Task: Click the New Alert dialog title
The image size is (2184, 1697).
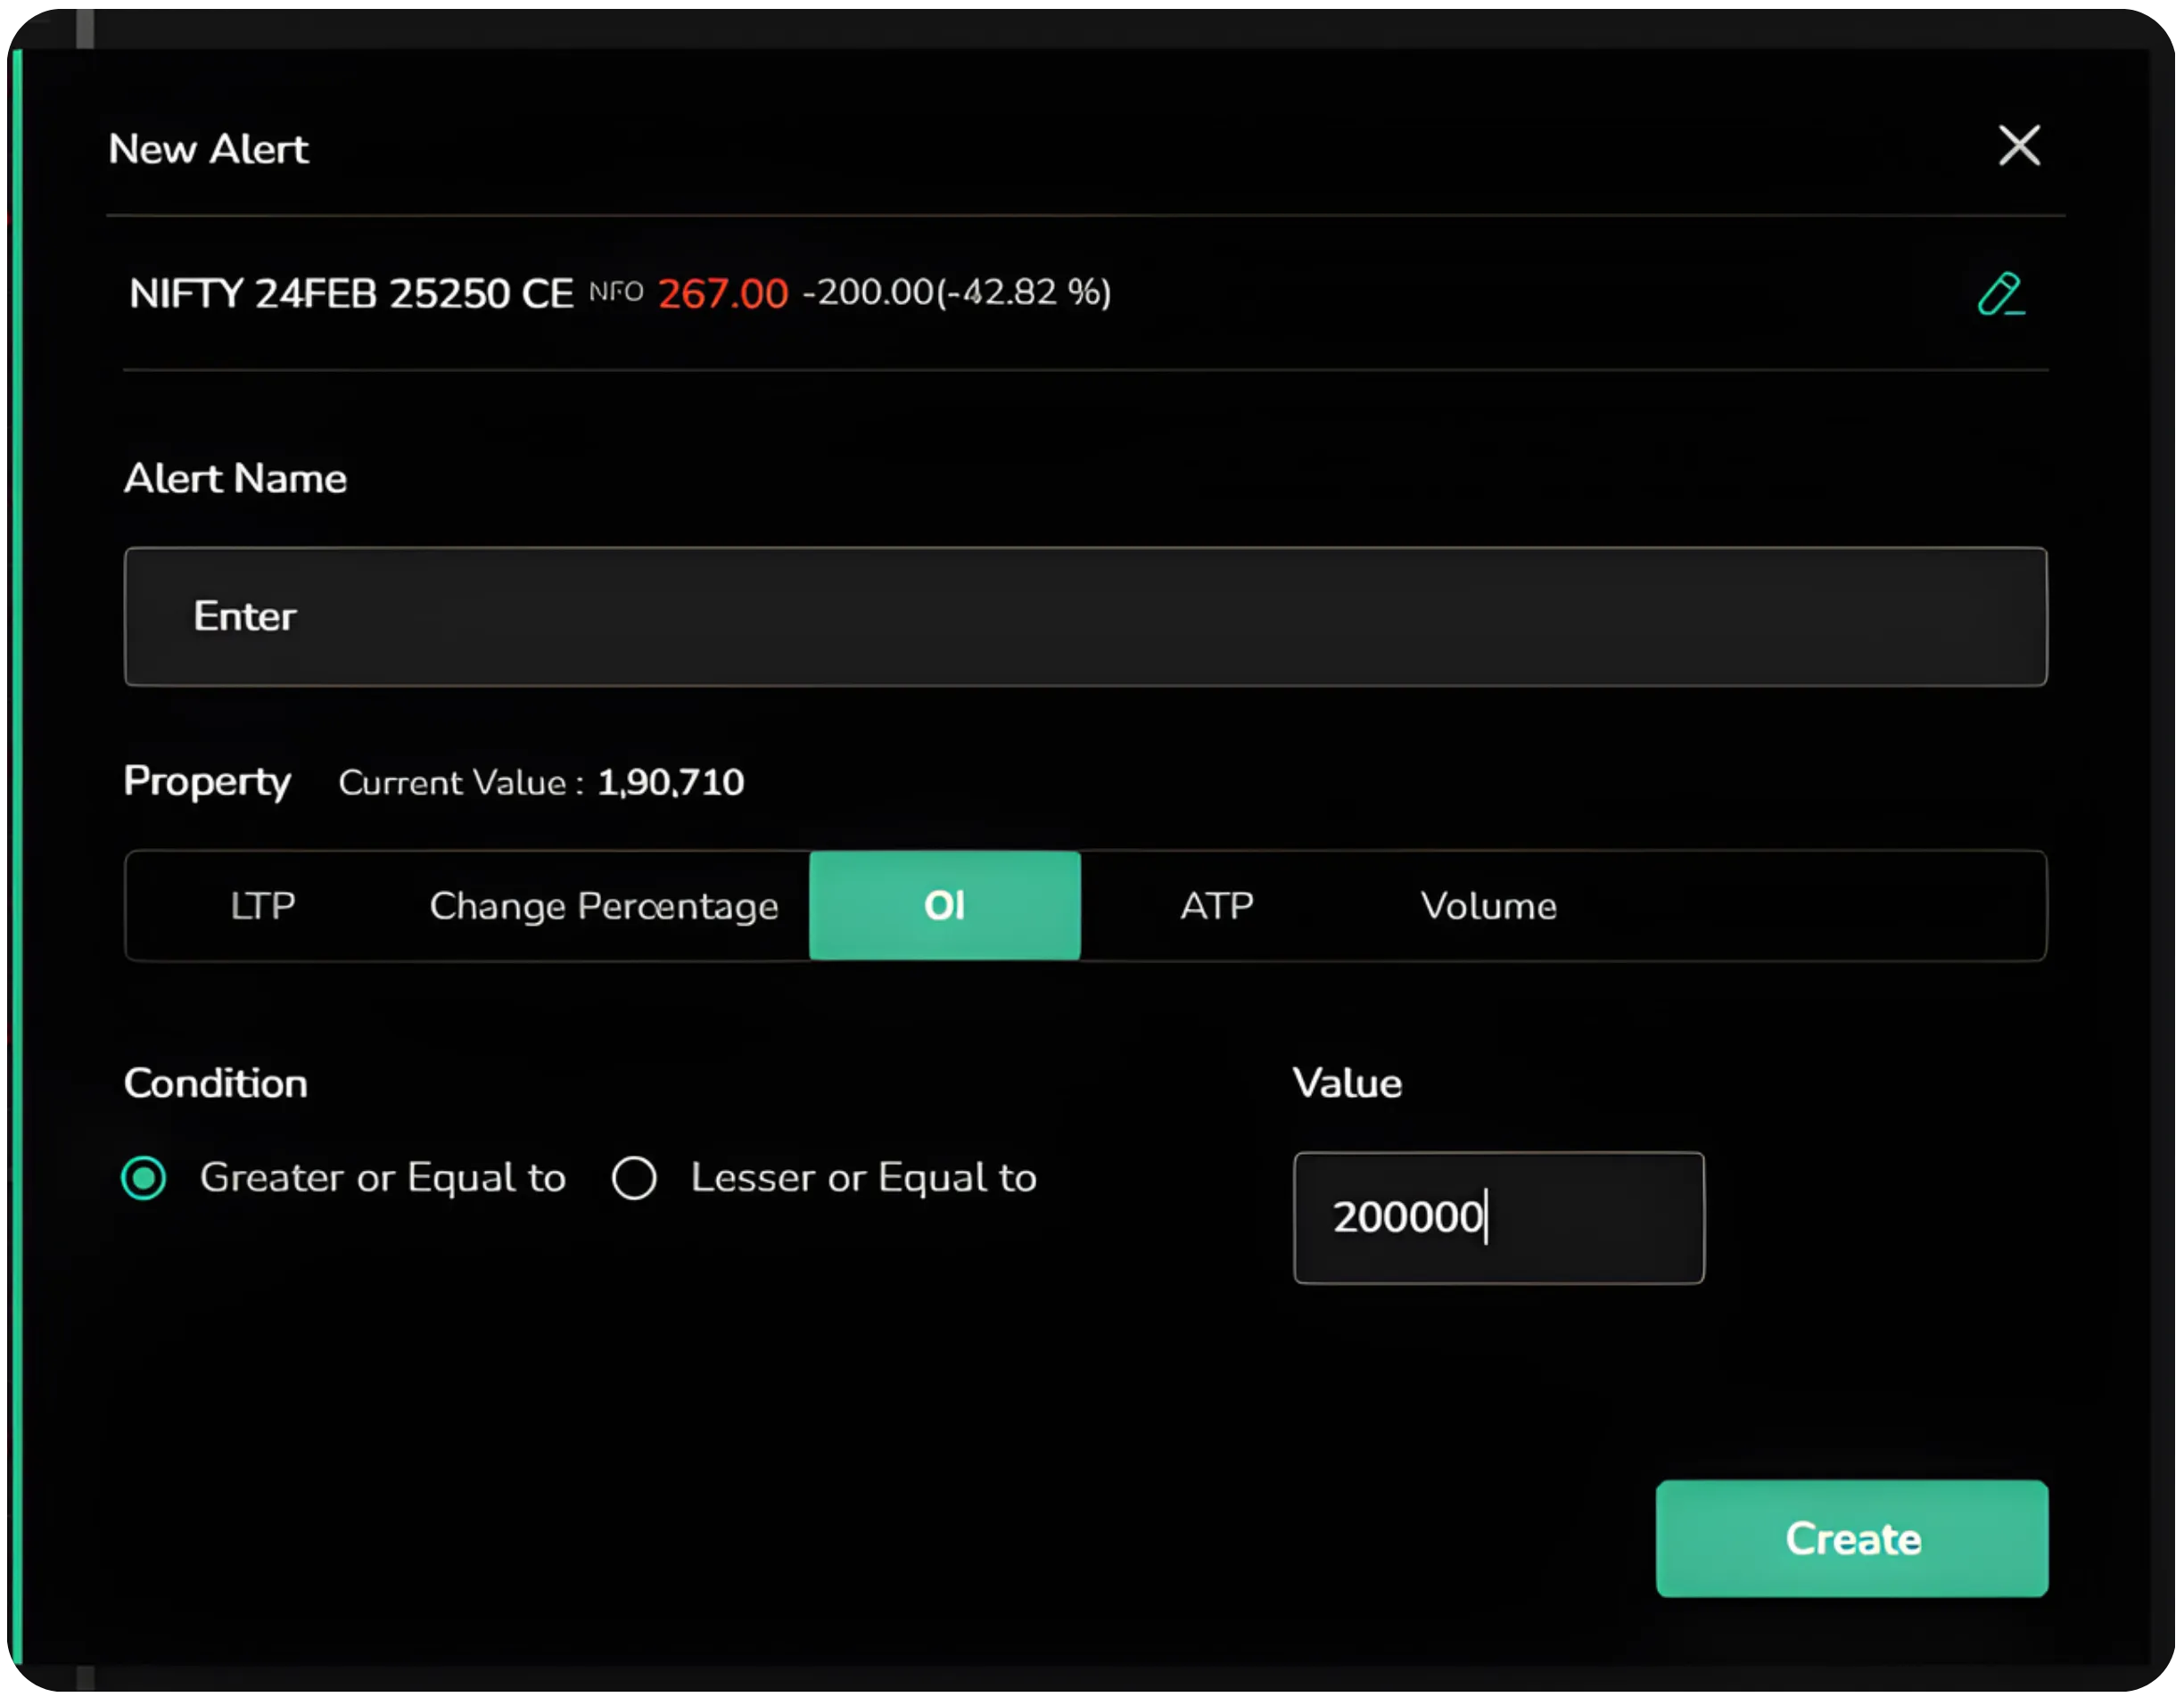Action: click(208, 148)
